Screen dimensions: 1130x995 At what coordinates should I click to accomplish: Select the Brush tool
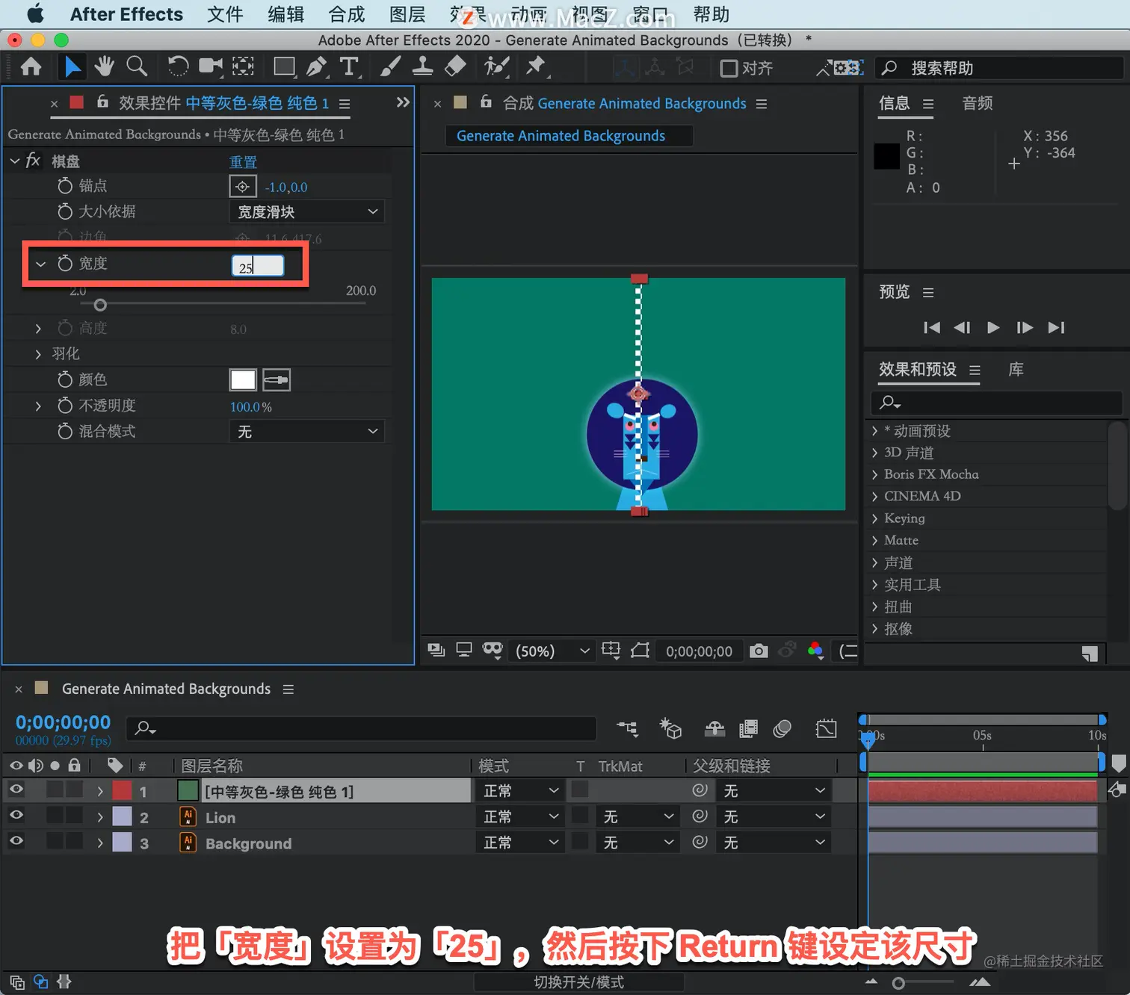(389, 67)
